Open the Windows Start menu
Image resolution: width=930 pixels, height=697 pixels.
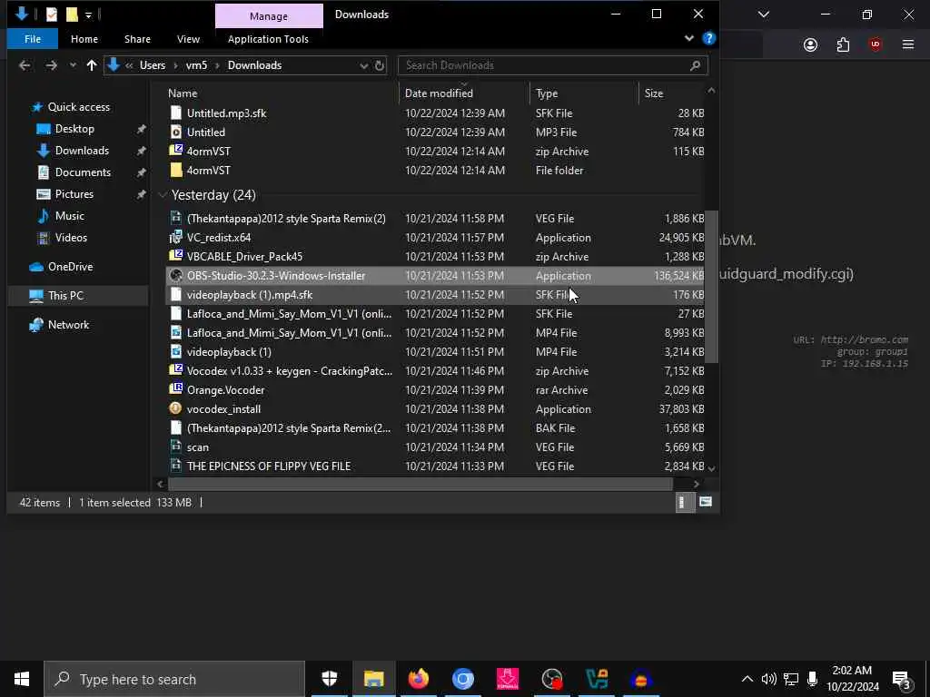coord(22,679)
